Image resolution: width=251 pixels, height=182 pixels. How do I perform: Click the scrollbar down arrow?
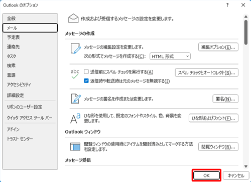(246, 166)
